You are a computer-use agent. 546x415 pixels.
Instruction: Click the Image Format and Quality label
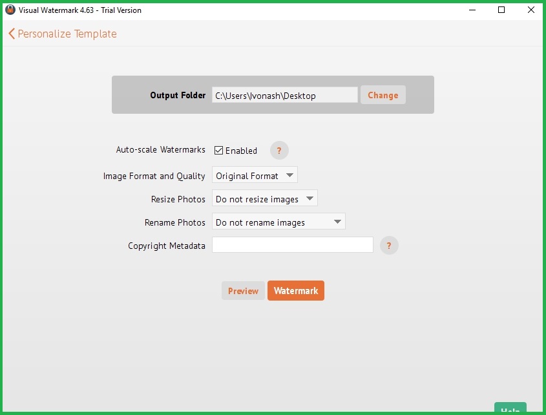154,176
